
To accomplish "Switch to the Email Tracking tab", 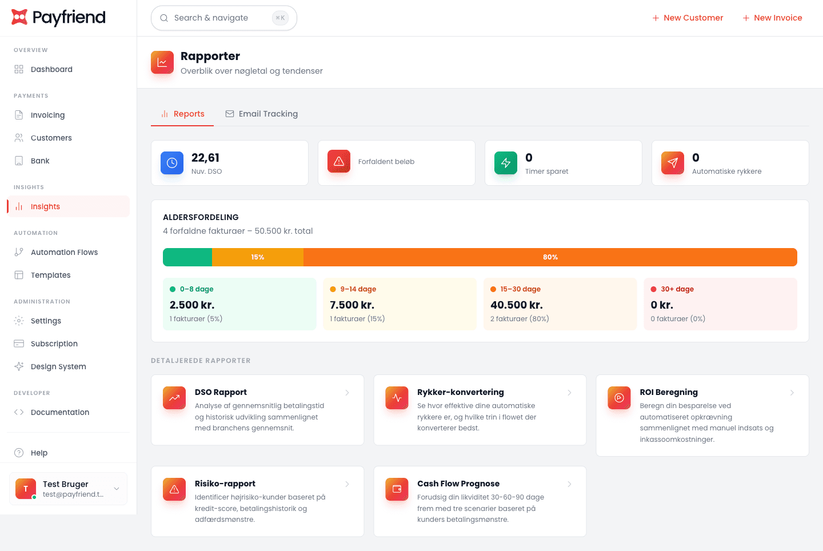I will click(x=261, y=113).
